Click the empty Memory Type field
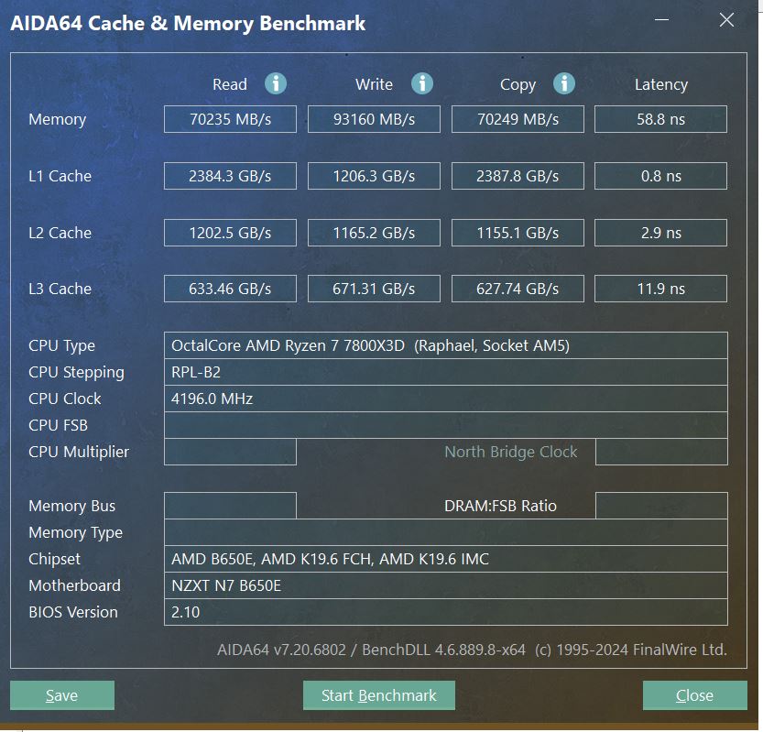The image size is (763, 732). 446,532
